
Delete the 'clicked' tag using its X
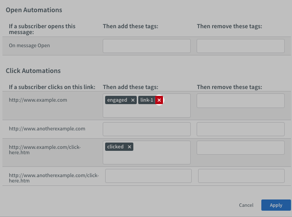129,146
